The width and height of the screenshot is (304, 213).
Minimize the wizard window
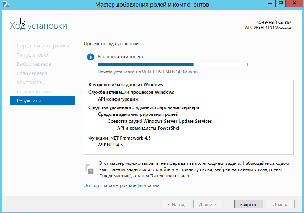[x=270, y=3]
